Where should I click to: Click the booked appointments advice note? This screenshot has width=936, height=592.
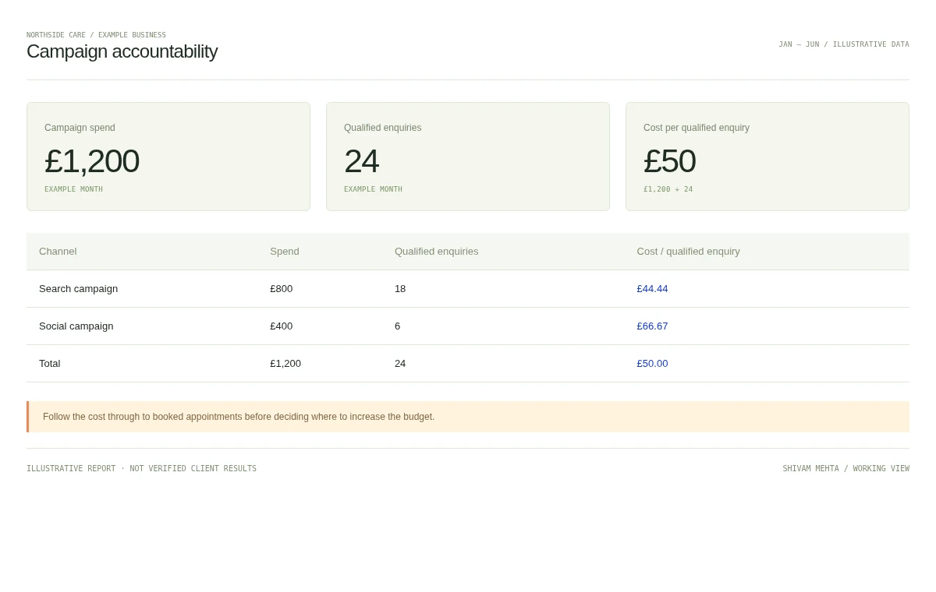[x=468, y=417]
